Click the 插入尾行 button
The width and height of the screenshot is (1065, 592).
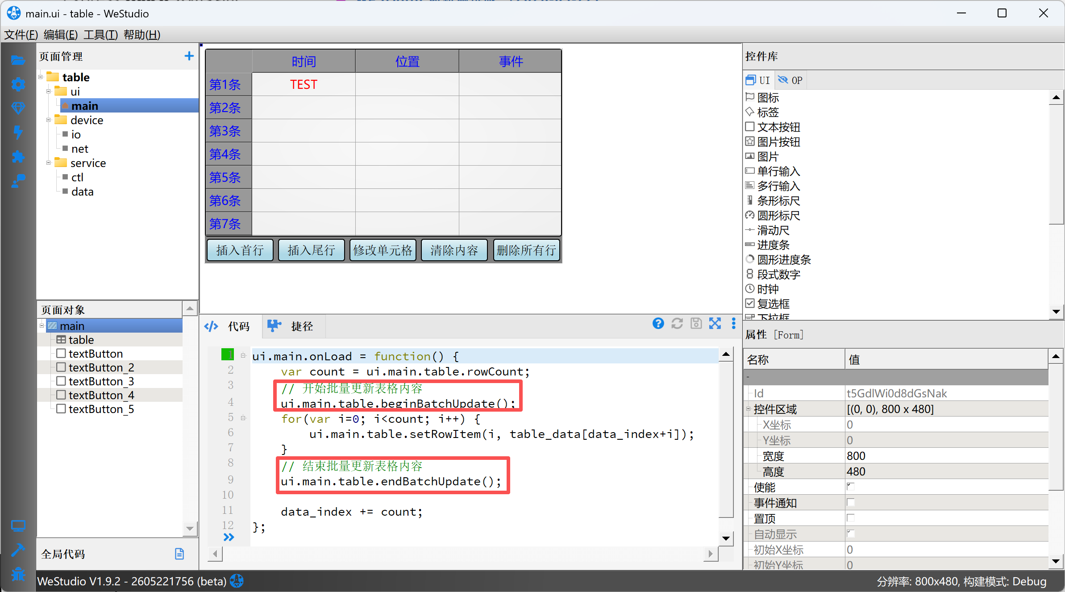click(x=312, y=250)
